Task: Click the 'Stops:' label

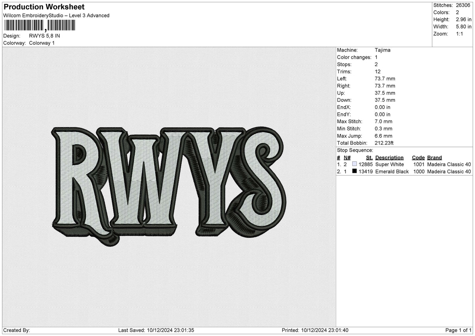Action: click(x=344, y=64)
